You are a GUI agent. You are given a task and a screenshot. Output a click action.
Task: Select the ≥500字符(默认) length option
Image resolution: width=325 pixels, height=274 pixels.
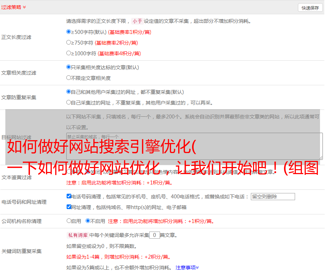68,31
